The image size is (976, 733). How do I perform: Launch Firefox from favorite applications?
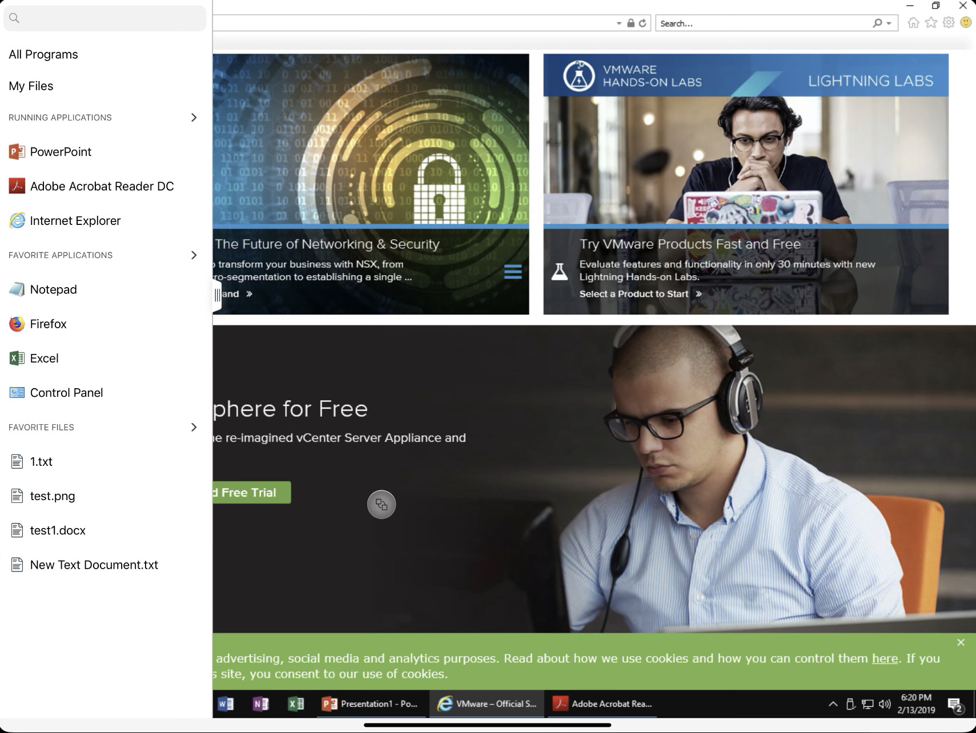pyautogui.click(x=38, y=324)
